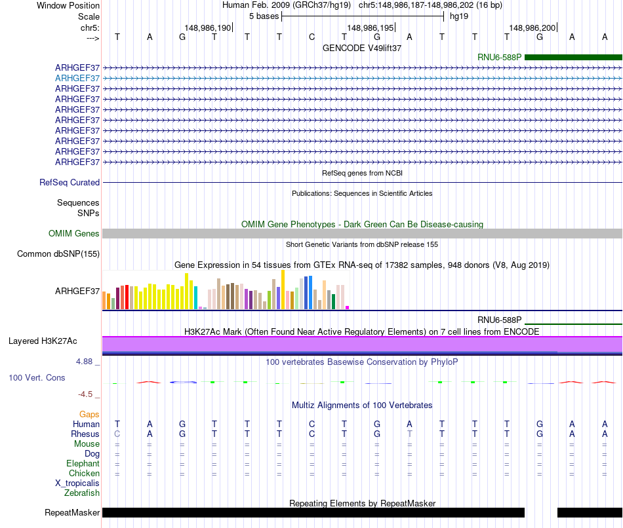Click the ARHGEF37 label beside GTEx bar chart
The width and height of the screenshot is (623, 528).
tap(77, 291)
